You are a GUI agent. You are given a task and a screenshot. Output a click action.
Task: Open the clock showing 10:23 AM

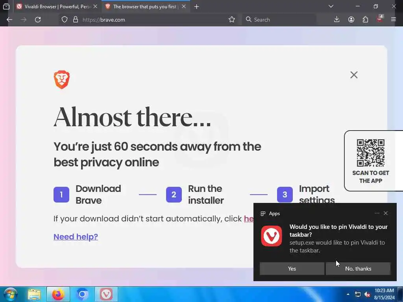384,294
